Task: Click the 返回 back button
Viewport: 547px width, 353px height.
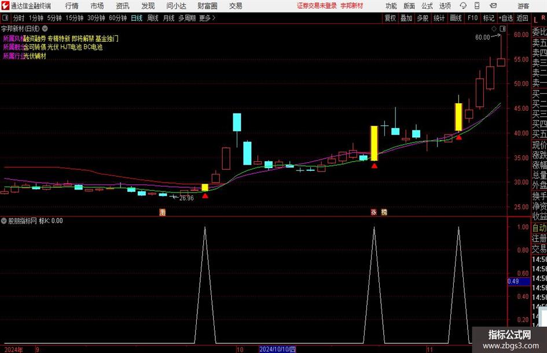Action: pyautogui.click(x=522, y=18)
